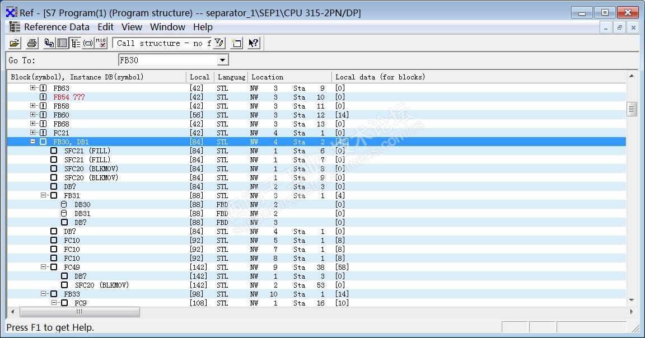Open the Edit menu

click(105, 27)
